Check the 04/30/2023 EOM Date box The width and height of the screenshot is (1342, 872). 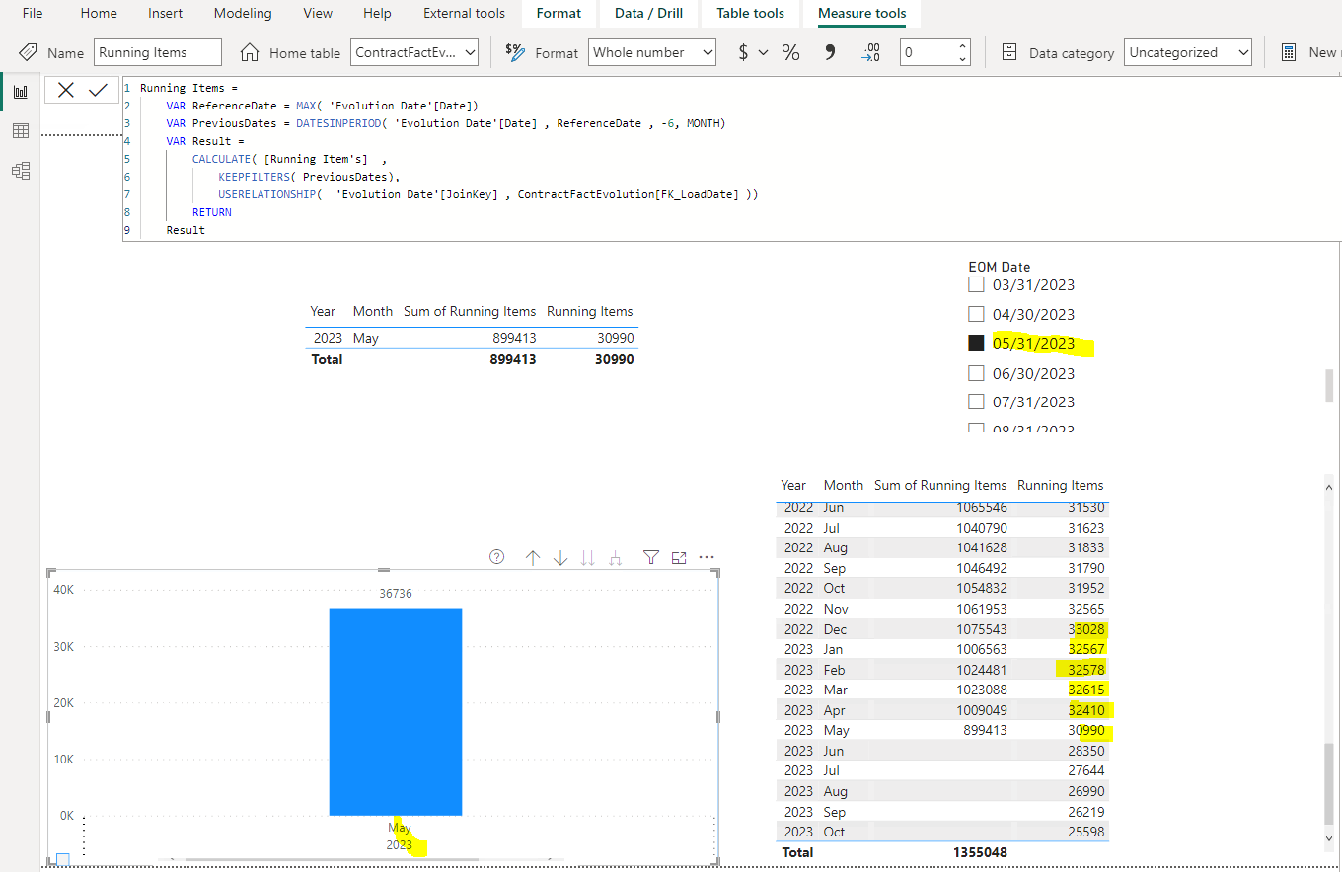[976, 315]
